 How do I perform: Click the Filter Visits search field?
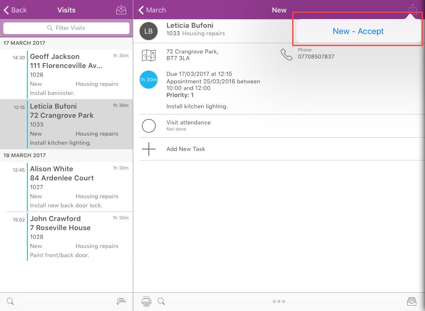[66, 28]
